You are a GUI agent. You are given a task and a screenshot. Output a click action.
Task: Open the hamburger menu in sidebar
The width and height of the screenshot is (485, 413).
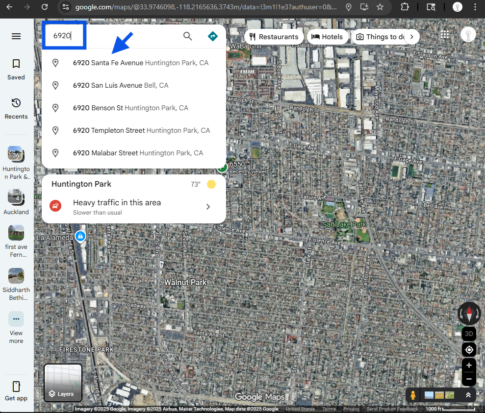point(16,36)
